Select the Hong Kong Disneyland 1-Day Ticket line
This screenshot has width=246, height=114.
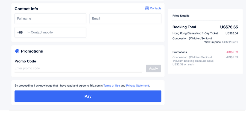(x=195, y=33)
